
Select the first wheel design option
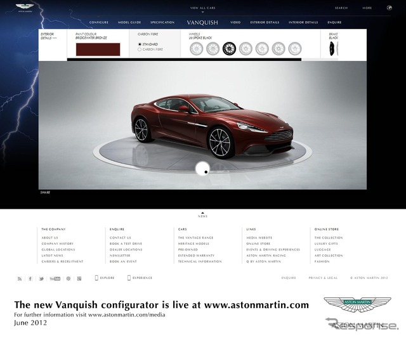(x=196, y=48)
